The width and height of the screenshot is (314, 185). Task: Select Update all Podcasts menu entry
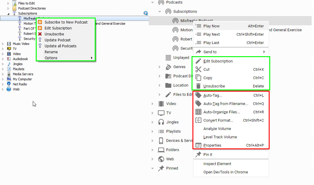60,46
